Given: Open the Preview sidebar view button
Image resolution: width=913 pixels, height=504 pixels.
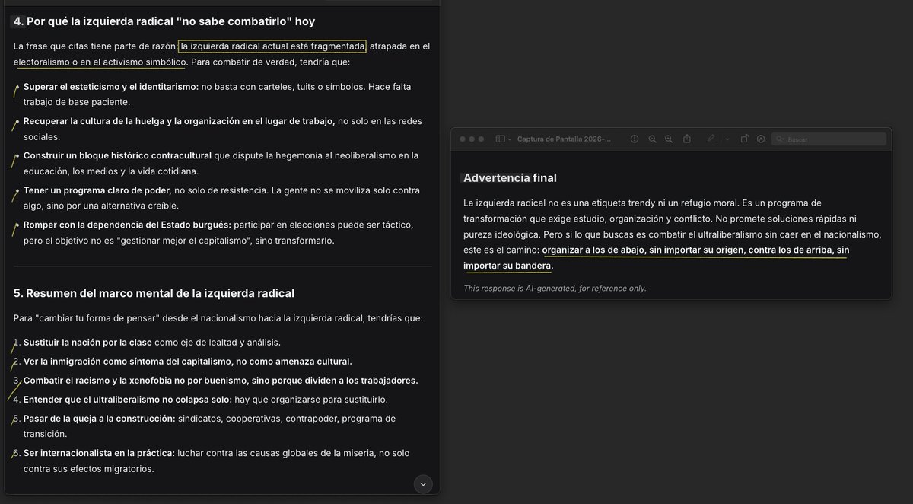Looking at the screenshot, I should coord(500,139).
